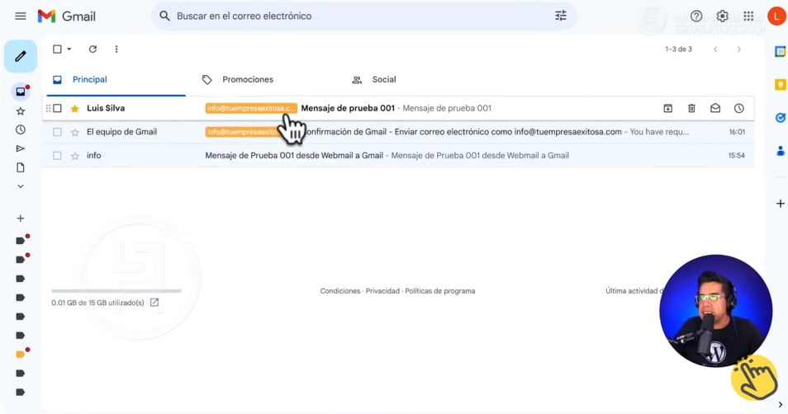Open the main menu hamburger icon
Viewport: 788px width, 414px height.
(21, 16)
